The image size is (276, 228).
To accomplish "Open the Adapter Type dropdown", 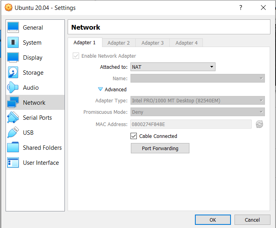I will (197, 100).
